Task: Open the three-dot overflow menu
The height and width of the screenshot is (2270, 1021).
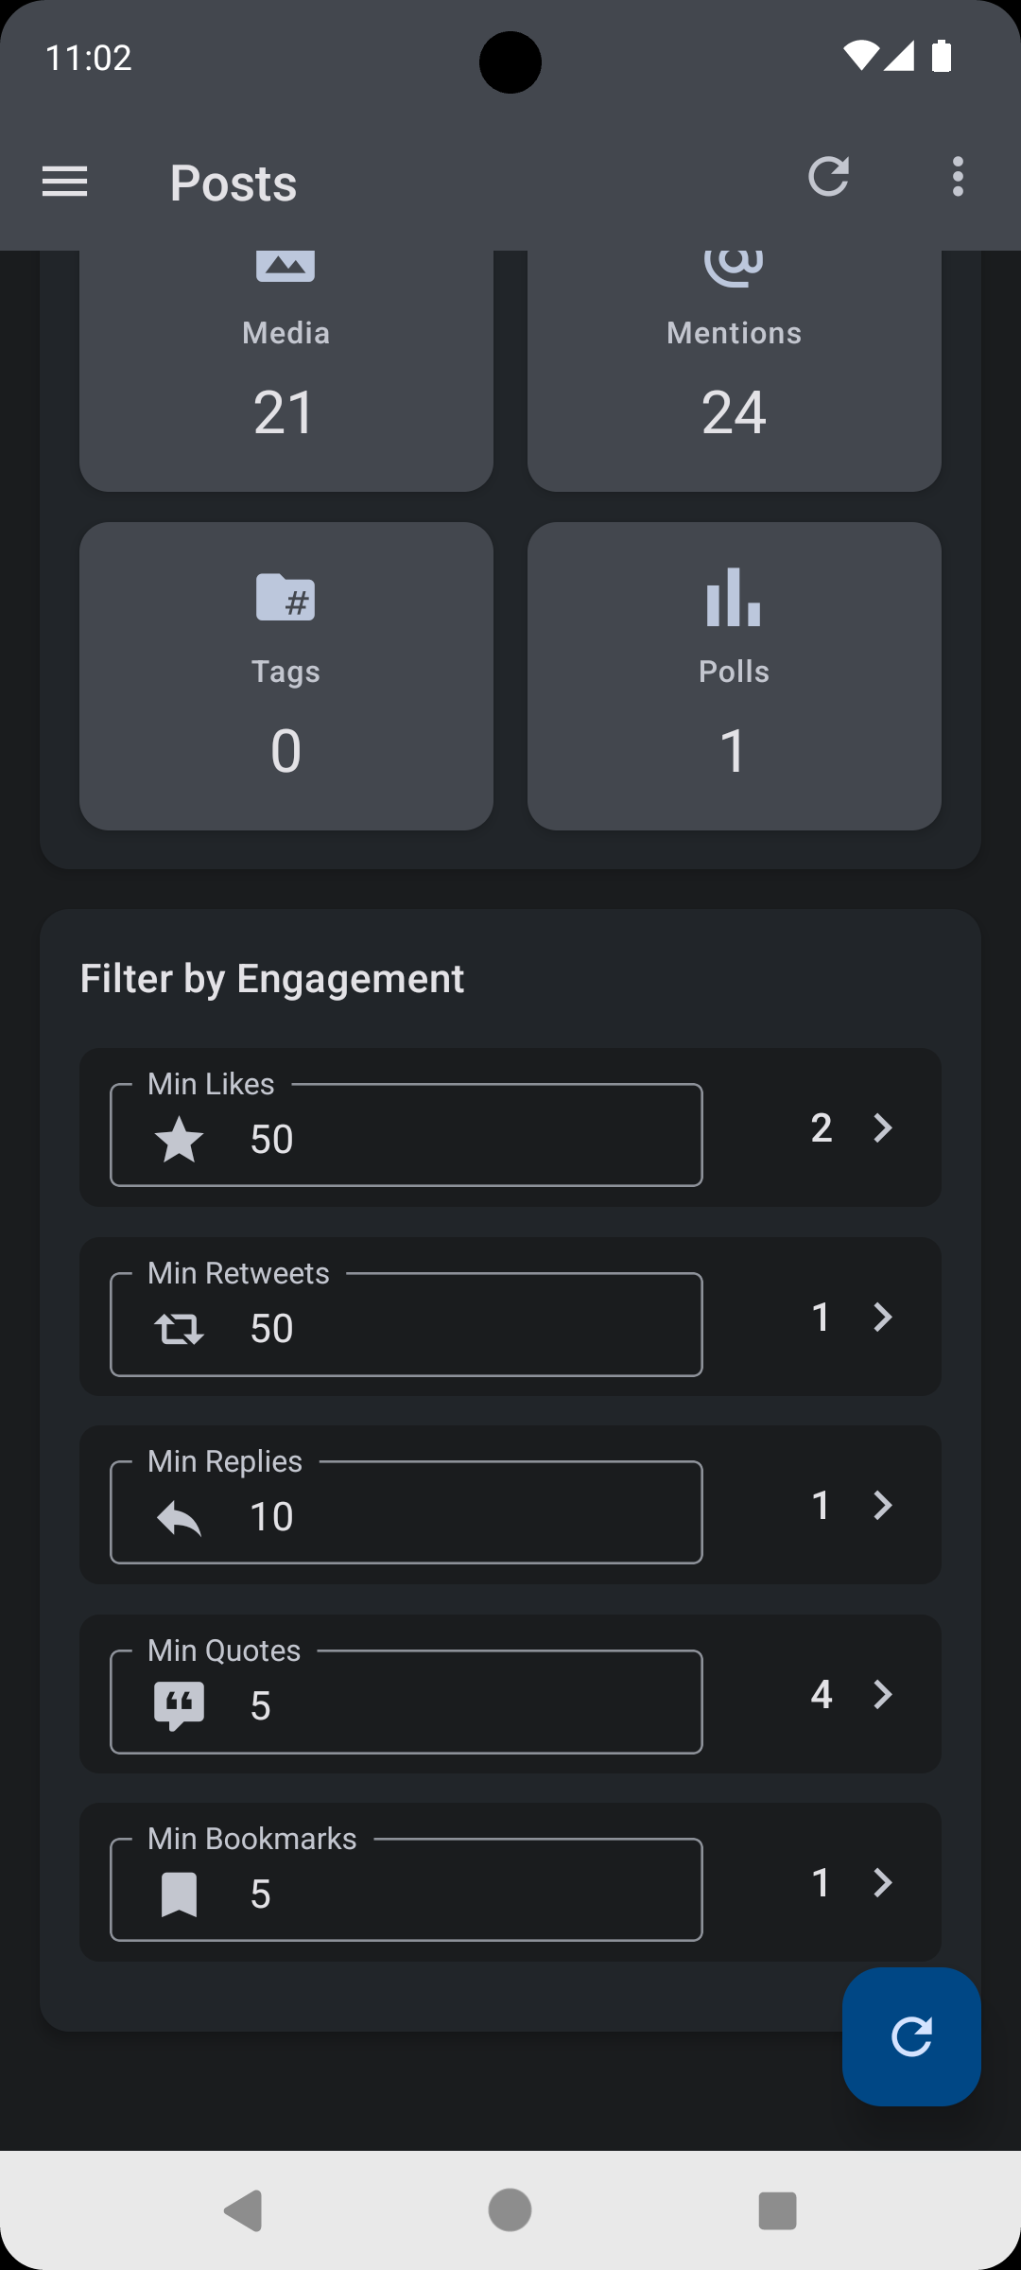Action: click(x=958, y=177)
